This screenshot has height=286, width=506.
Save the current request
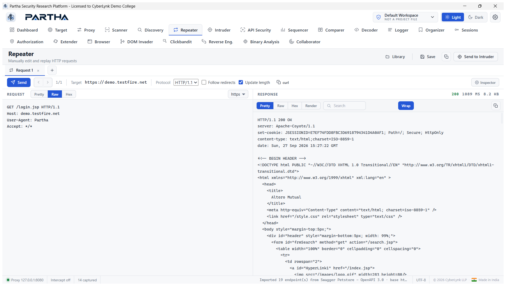click(x=428, y=57)
